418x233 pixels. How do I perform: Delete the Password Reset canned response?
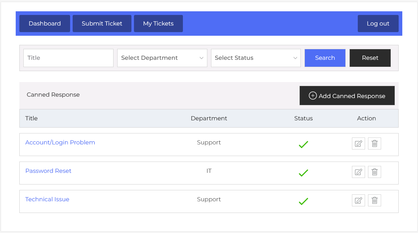tap(374, 172)
